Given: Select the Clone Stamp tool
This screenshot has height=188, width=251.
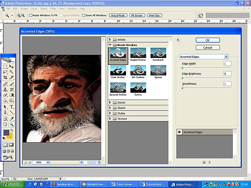Looking at the screenshot, I should tap(5, 89).
